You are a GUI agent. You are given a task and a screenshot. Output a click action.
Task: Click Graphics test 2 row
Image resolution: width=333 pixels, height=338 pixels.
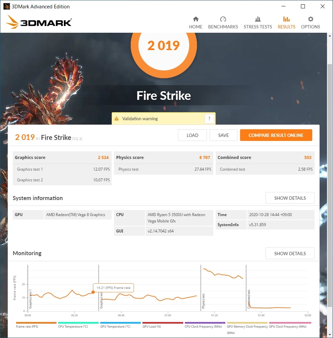[x=62, y=180]
